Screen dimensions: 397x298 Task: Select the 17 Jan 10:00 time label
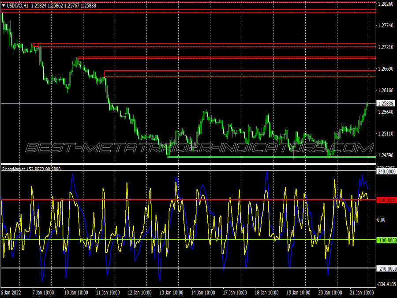point(235,293)
